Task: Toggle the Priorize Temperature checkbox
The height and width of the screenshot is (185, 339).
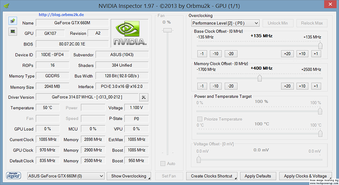Action: tap(200, 119)
